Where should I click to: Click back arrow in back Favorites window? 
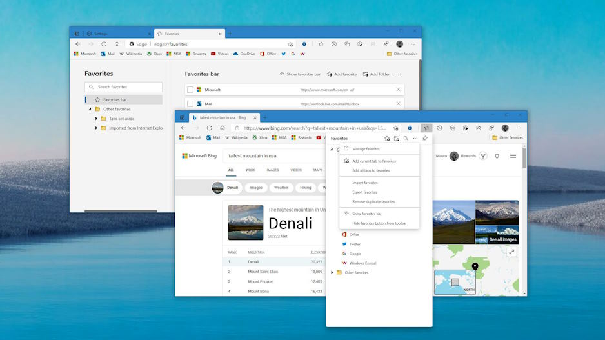tap(78, 44)
